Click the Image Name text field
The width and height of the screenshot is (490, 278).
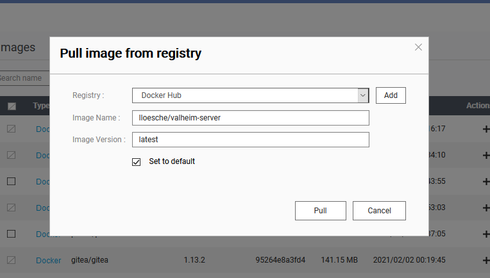pyautogui.click(x=250, y=118)
